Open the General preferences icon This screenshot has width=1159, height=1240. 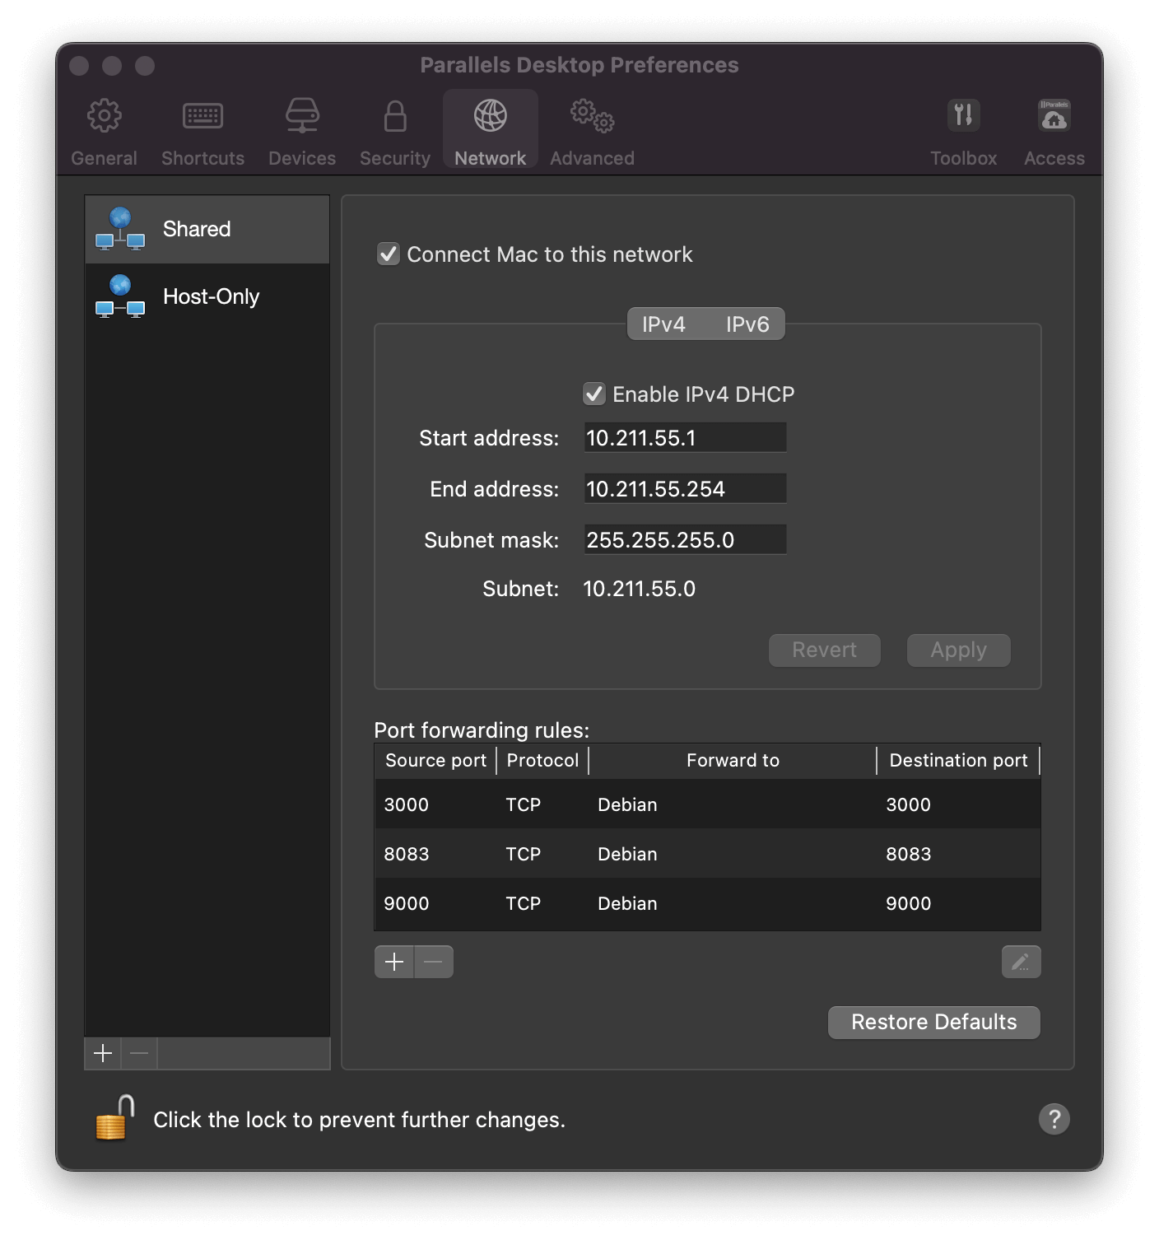pos(104,128)
